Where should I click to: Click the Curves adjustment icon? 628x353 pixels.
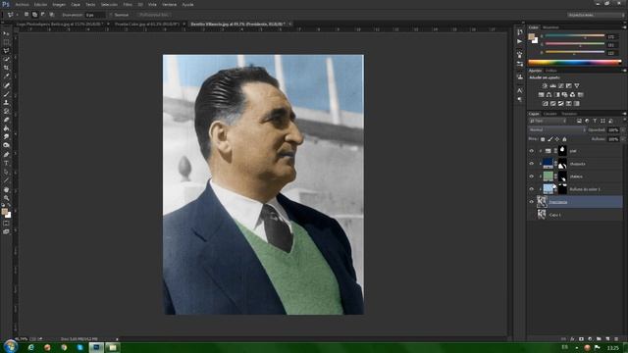pyautogui.click(x=561, y=85)
